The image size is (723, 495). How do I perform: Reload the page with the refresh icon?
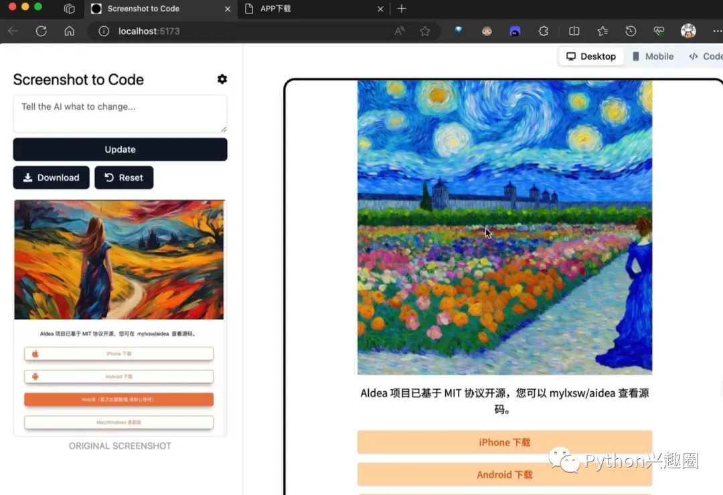(x=41, y=31)
